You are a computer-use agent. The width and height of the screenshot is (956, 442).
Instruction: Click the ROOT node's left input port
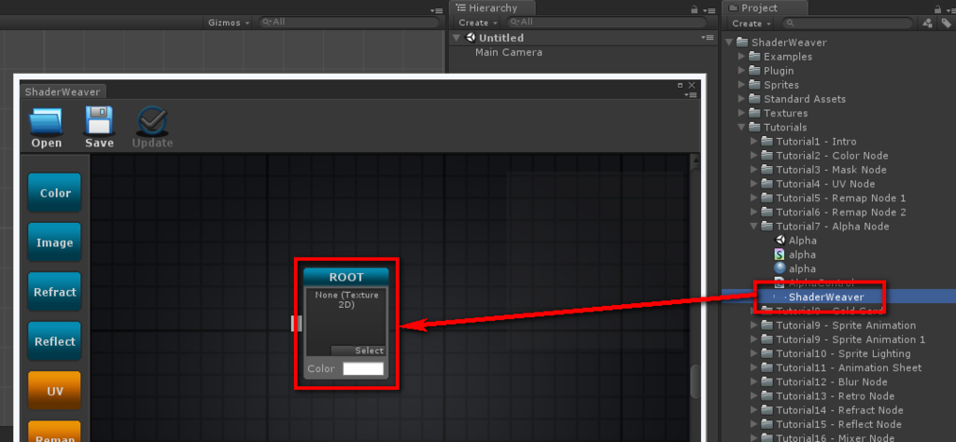(297, 324)
